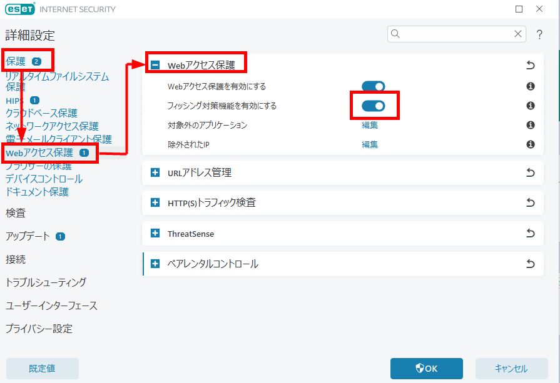
Task: Reset the Webアクセス保護 section with undo arrow
Action: (x=531, y=65)
